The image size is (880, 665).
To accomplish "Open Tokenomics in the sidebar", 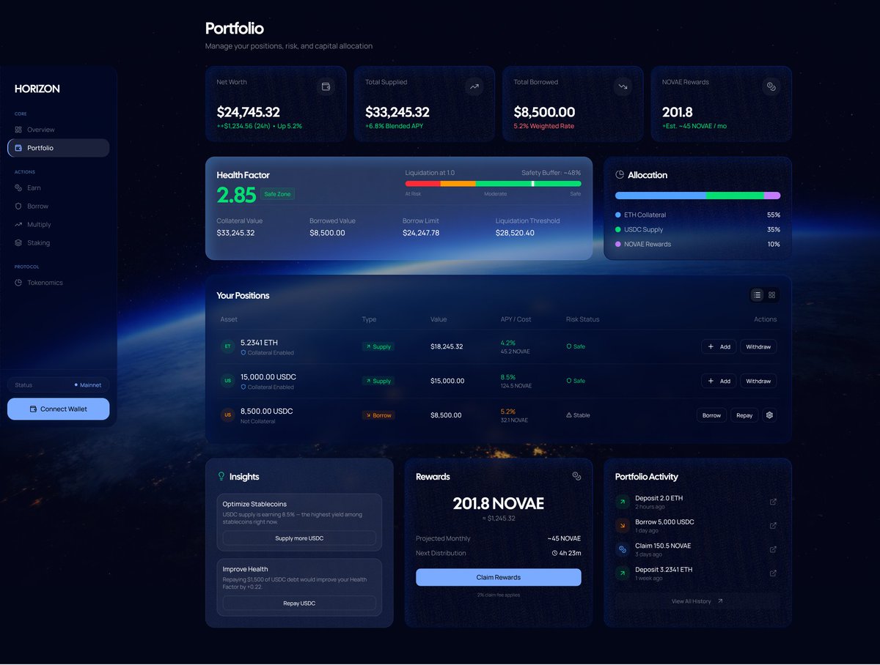I will point(59,283).
